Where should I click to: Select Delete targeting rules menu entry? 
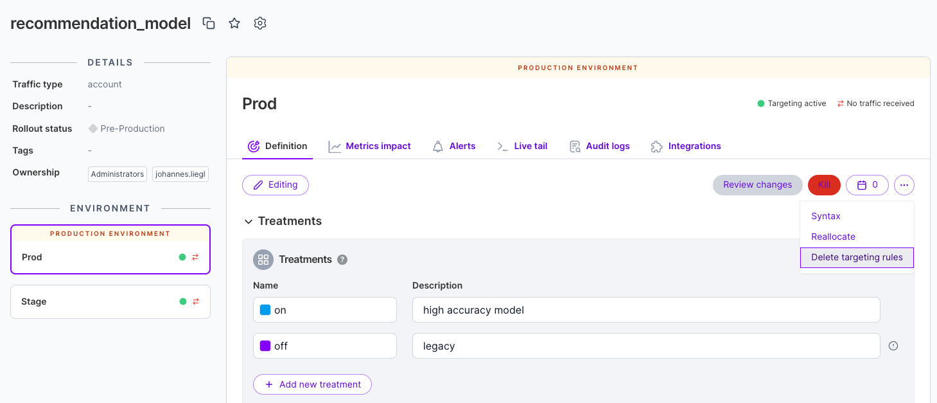[x=857, y=258]
